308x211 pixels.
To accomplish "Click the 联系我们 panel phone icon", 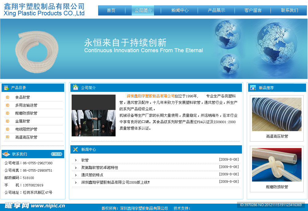I will coord(6,154).
